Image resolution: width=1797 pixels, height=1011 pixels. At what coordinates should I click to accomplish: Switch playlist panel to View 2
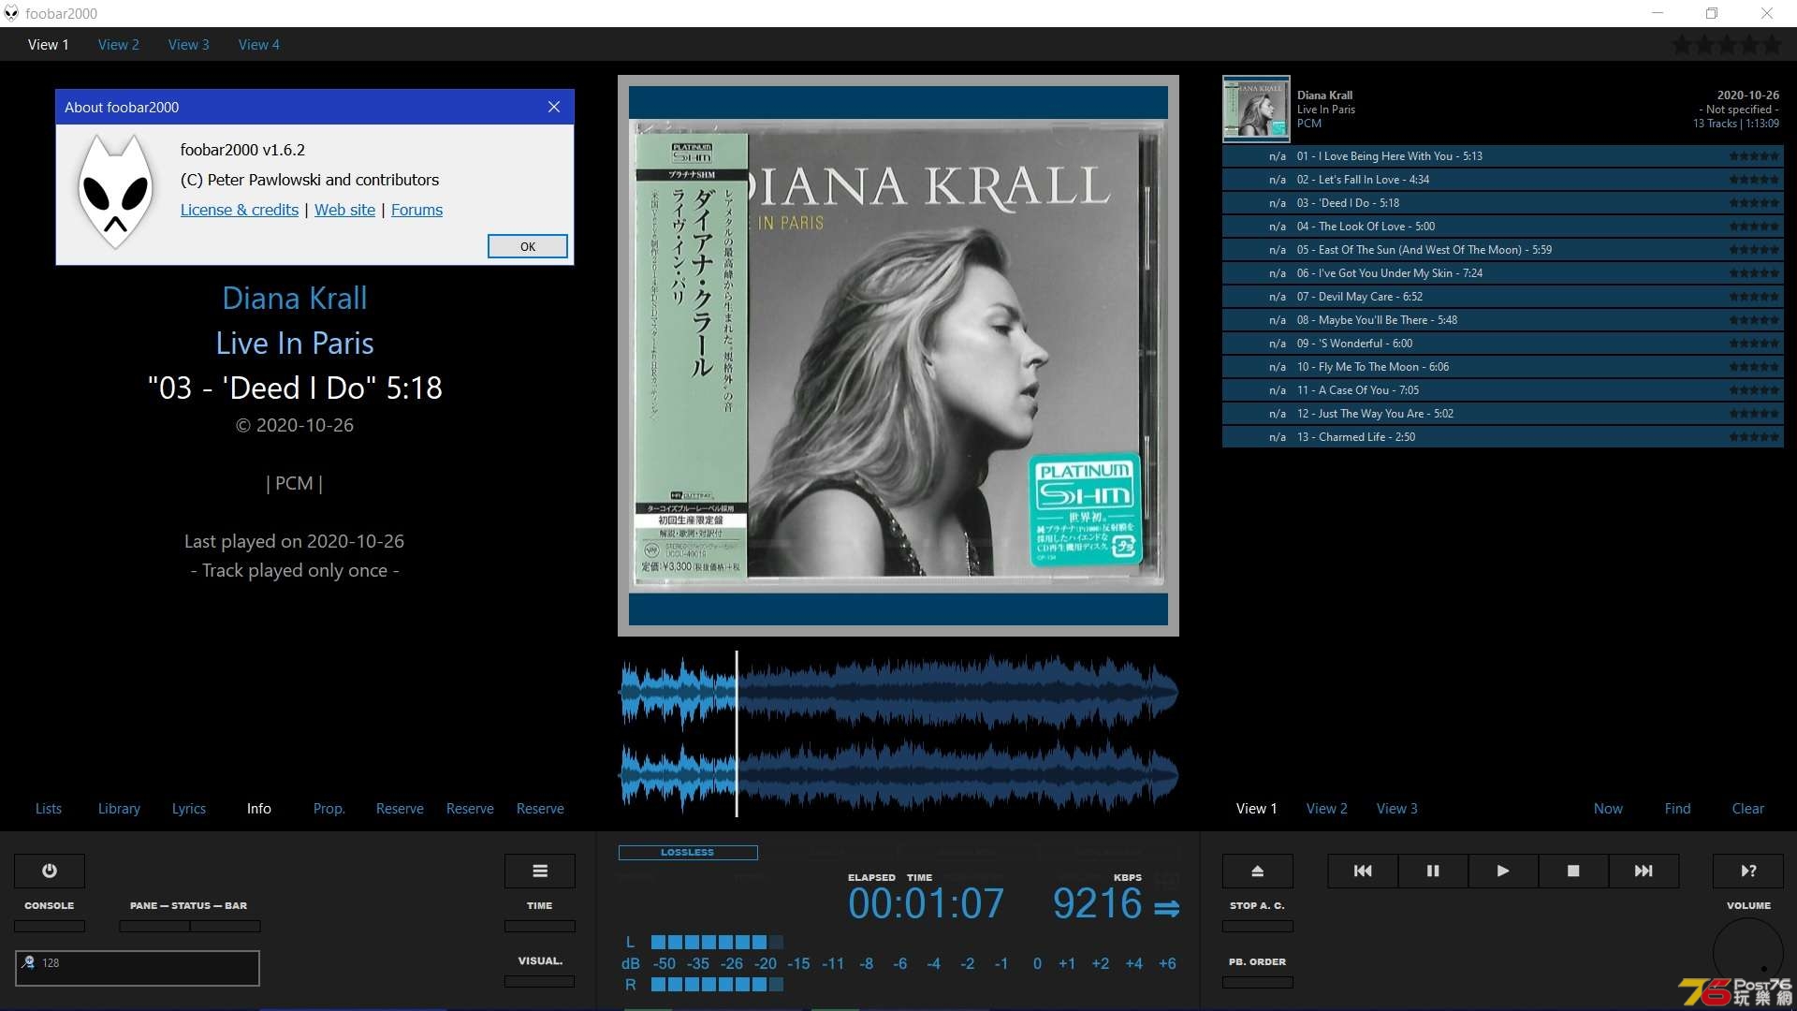coord(1327,809)
